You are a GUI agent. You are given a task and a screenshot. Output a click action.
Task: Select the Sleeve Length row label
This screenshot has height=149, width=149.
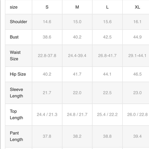[16, 93]
